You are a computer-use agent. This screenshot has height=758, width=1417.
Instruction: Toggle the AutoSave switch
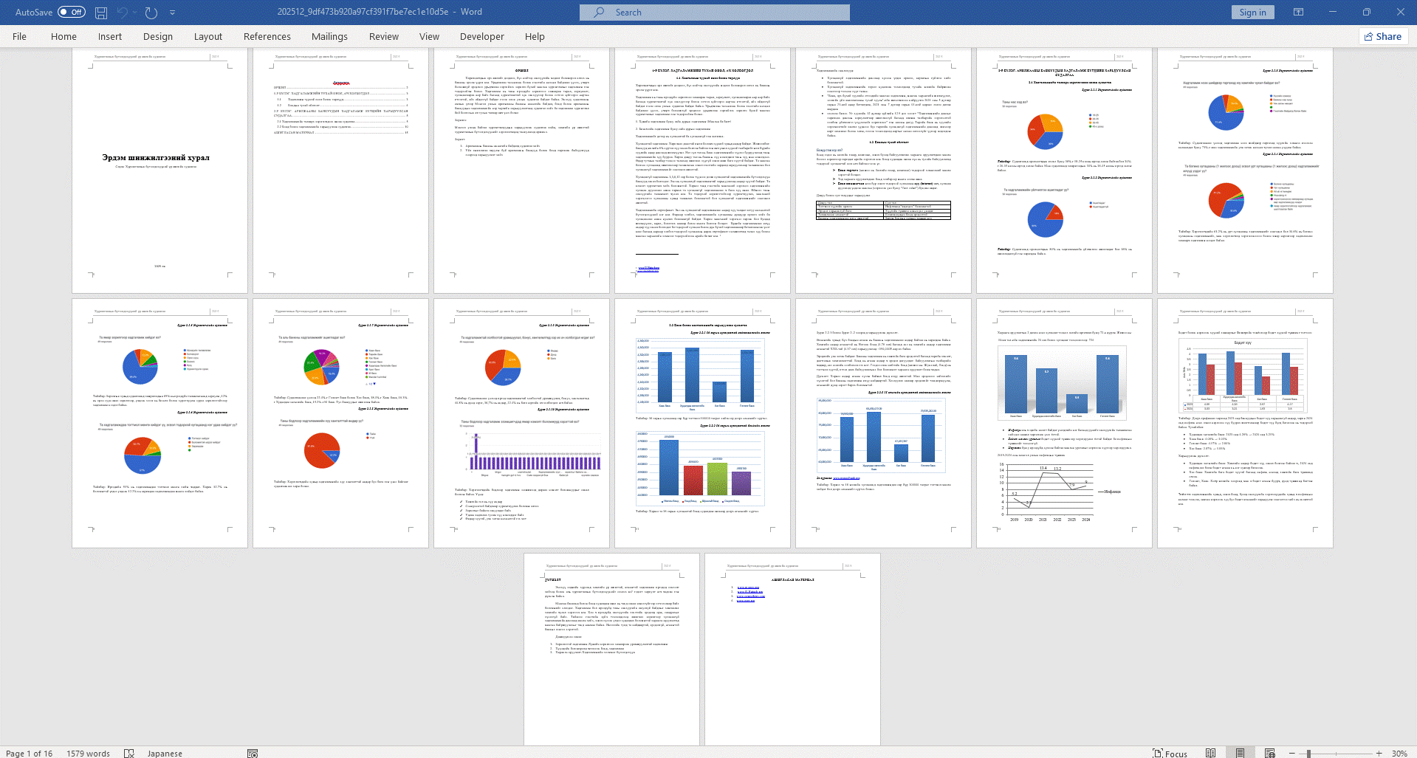point(71,13)
